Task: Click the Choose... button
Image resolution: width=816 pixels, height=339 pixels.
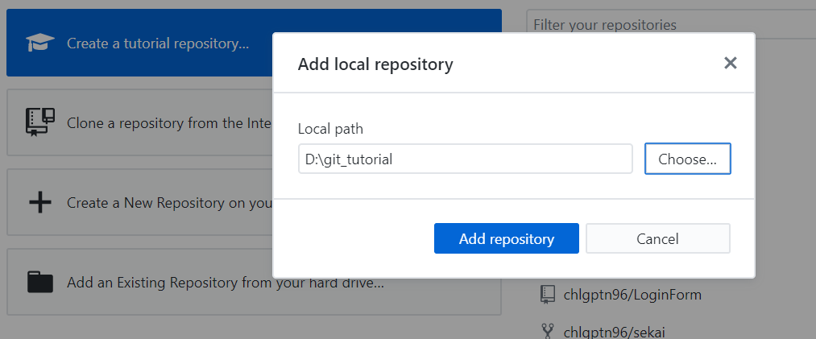Action: (x=687, y=159)
